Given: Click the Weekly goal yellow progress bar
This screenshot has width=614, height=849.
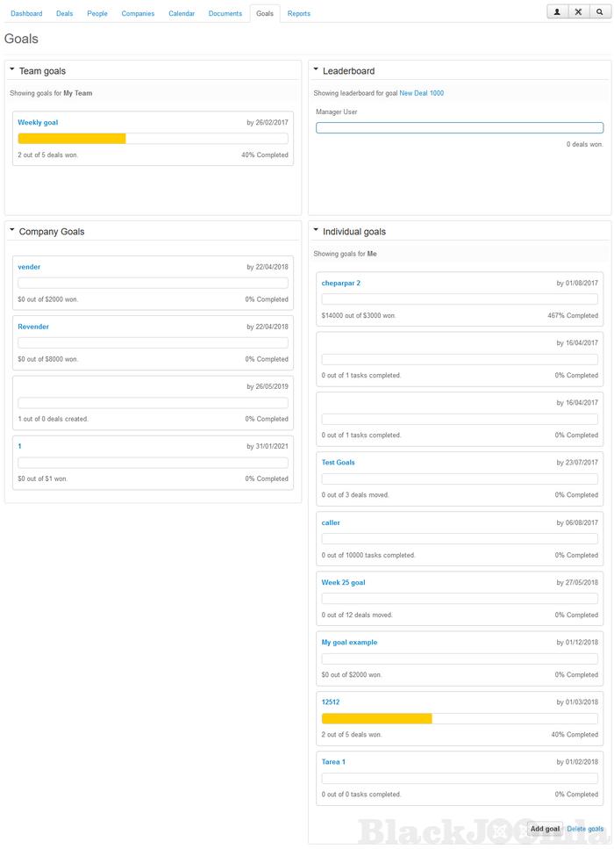Looking at the screenshot, I should pyautogui.click(x=72, y=139).
